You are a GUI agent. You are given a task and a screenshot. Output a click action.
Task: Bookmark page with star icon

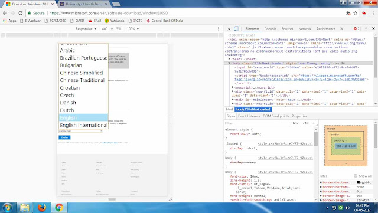355,13
